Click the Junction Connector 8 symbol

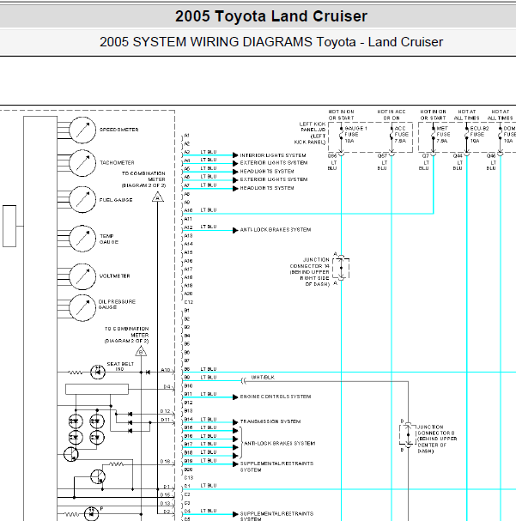coord(408,435)
